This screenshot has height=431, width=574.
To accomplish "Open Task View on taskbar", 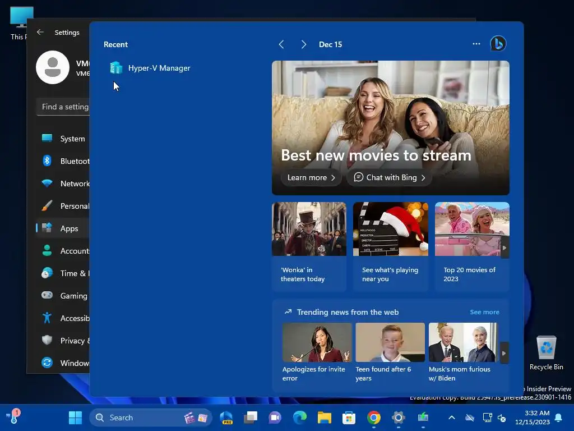I will point(251,418).
